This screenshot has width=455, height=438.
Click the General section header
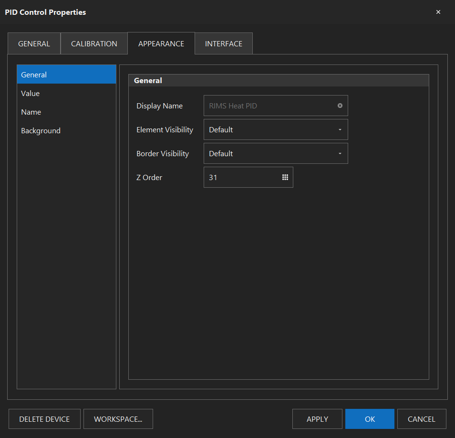pyautogui.click(x=279, y=80)
